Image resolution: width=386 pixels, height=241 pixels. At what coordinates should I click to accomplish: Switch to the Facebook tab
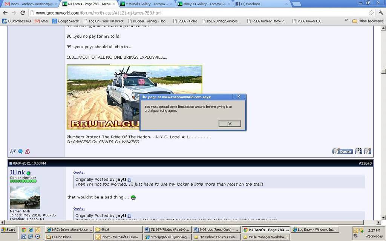point(262,4)
